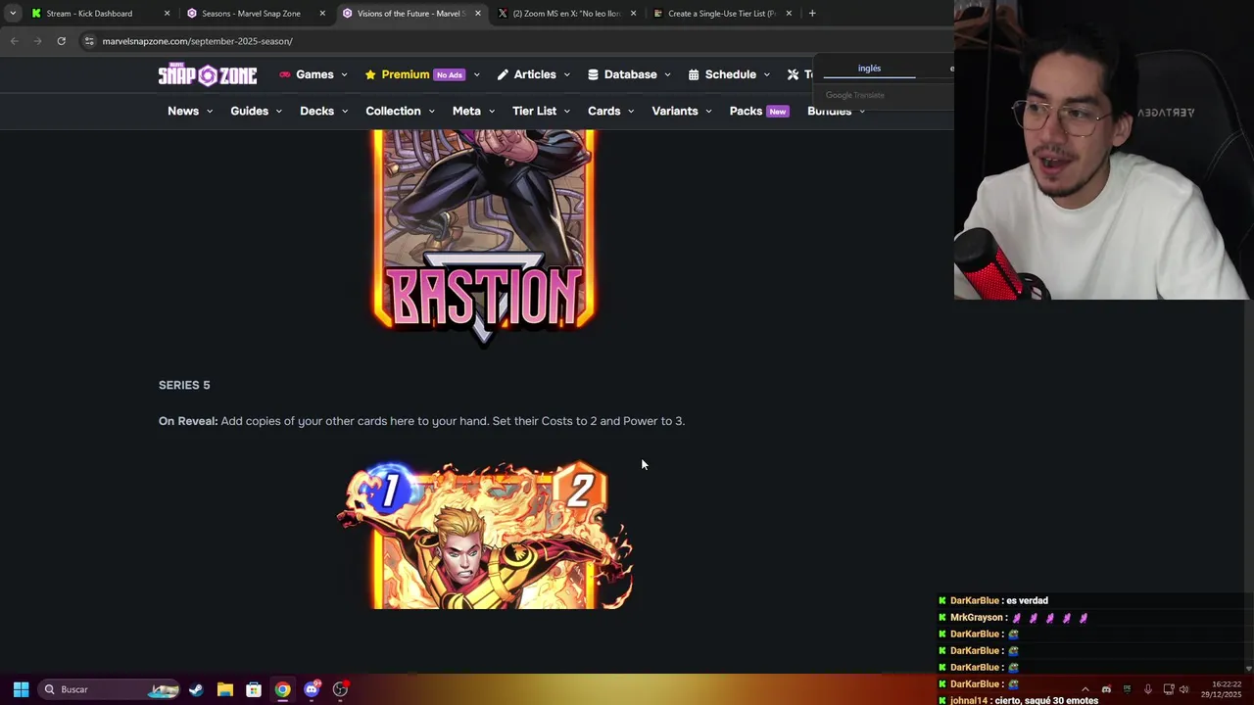Expand the Premium dropdown chevron
Viewport: 1254px width, 705px height.
pyautogui.click(x=477, y=75)
